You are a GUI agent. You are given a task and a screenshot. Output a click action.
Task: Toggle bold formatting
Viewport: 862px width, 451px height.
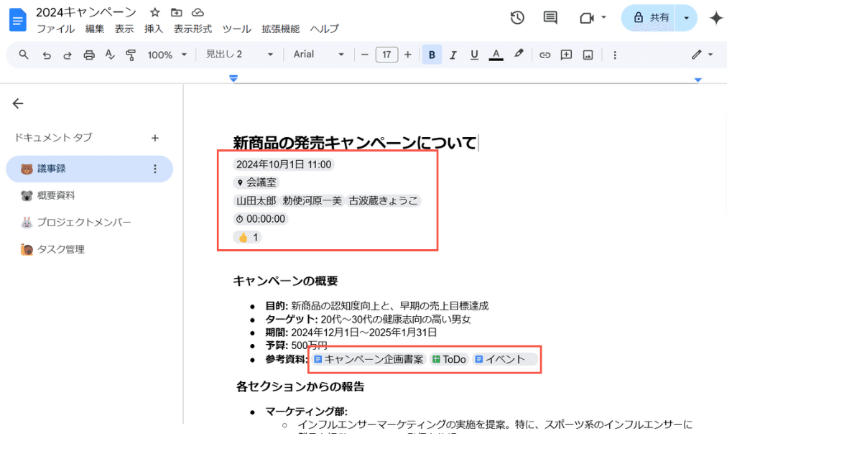[x=432, y=55]
